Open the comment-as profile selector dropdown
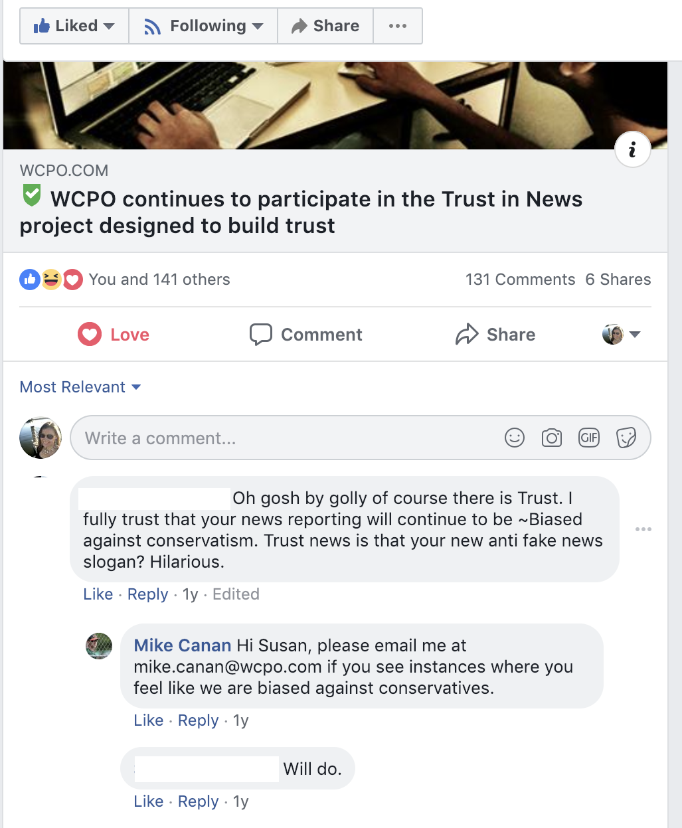 pos(621,335)
